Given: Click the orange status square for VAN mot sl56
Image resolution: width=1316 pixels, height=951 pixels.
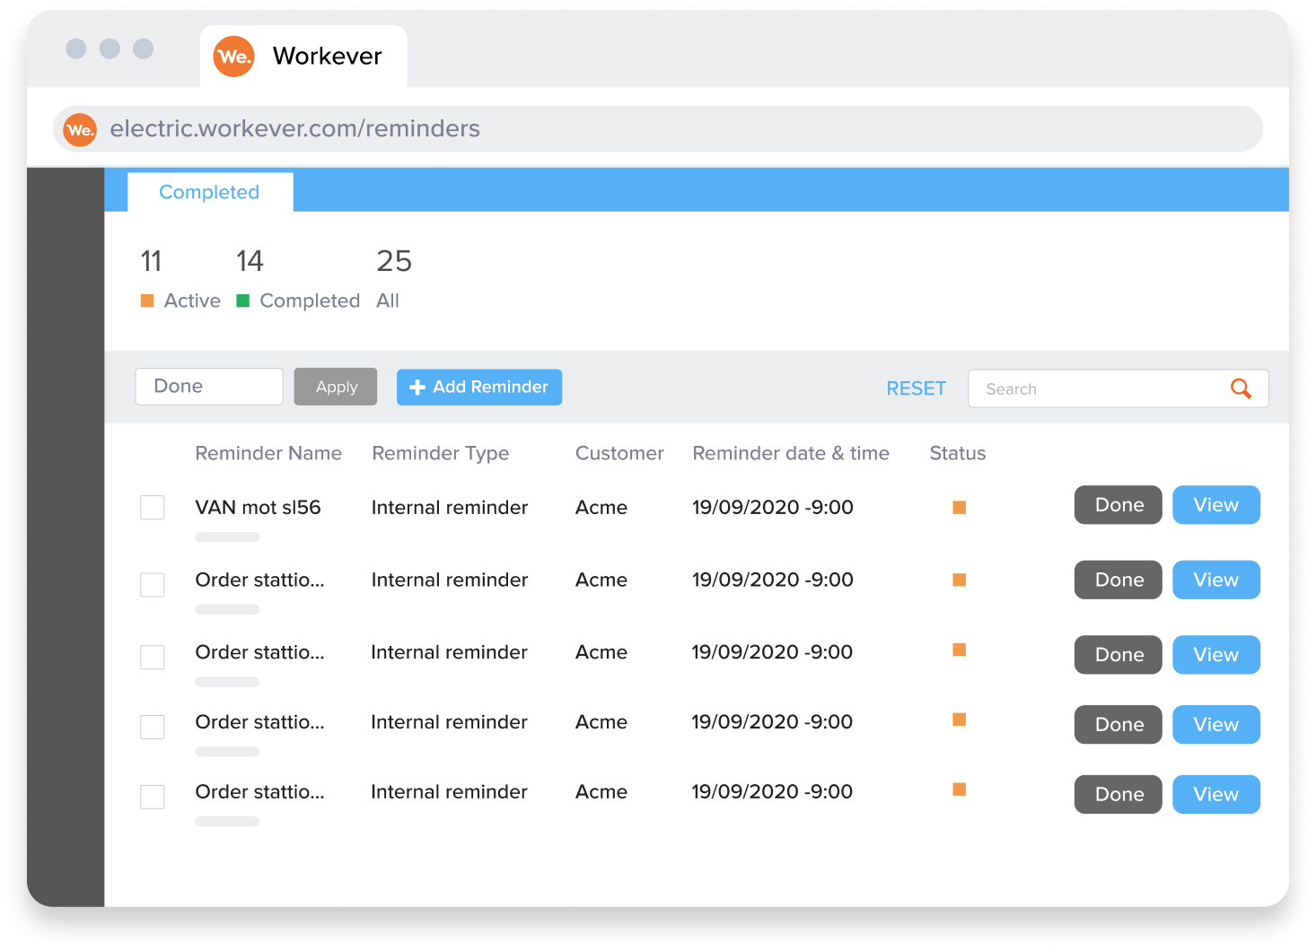Looking at the screenshot, I should (959, 507).
